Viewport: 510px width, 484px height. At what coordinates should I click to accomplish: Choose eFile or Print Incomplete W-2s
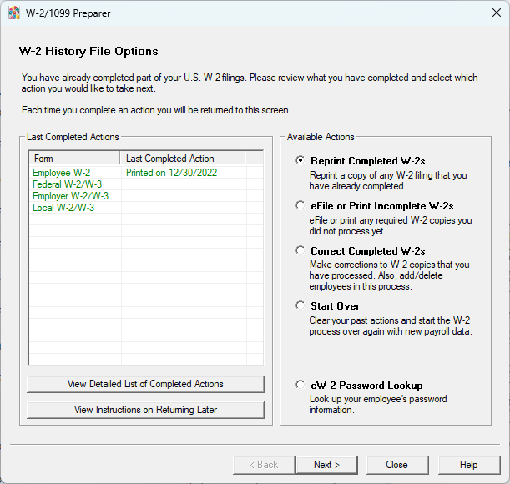(300, 205)
